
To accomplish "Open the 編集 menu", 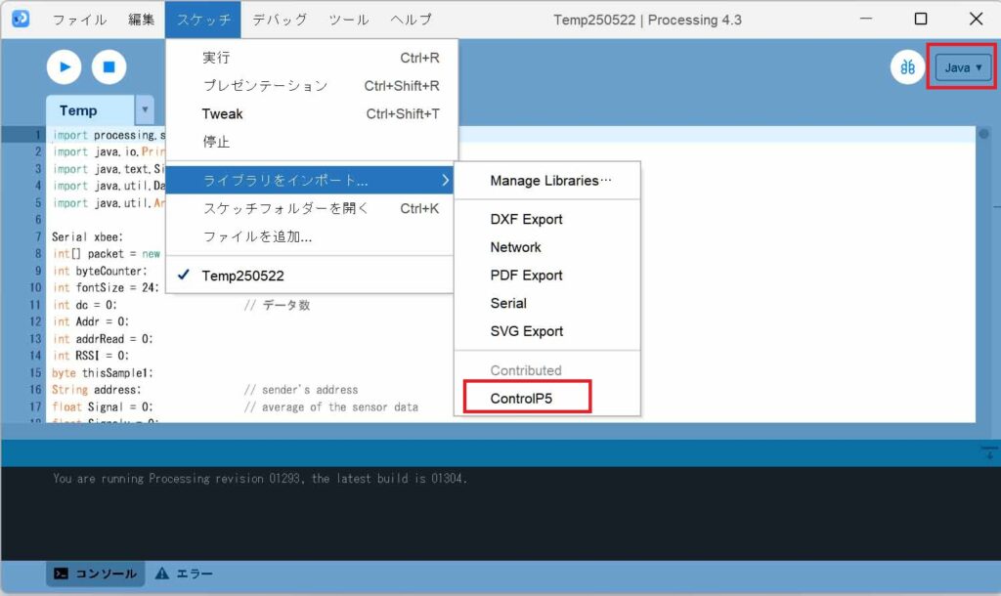I will click(x=141, y=20).
